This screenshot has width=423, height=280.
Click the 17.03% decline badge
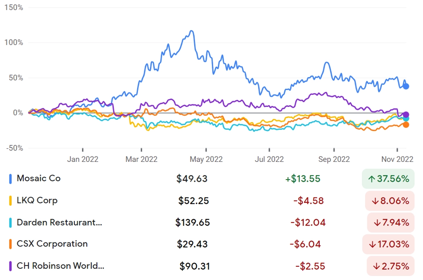point(388,244)
